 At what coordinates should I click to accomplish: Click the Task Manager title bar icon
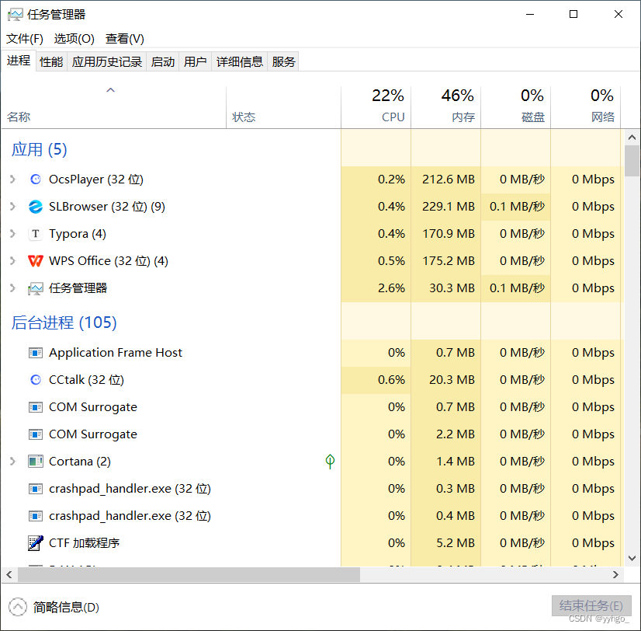(15, 15)
